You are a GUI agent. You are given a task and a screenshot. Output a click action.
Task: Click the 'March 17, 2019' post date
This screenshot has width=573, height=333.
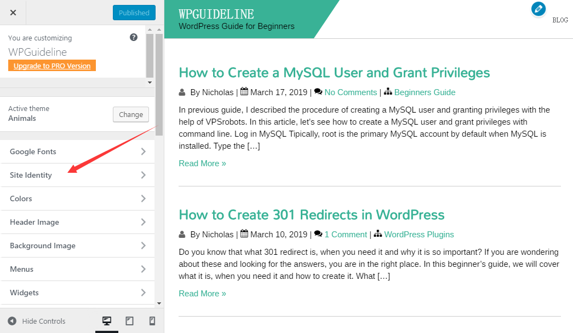tap(279, 92)
